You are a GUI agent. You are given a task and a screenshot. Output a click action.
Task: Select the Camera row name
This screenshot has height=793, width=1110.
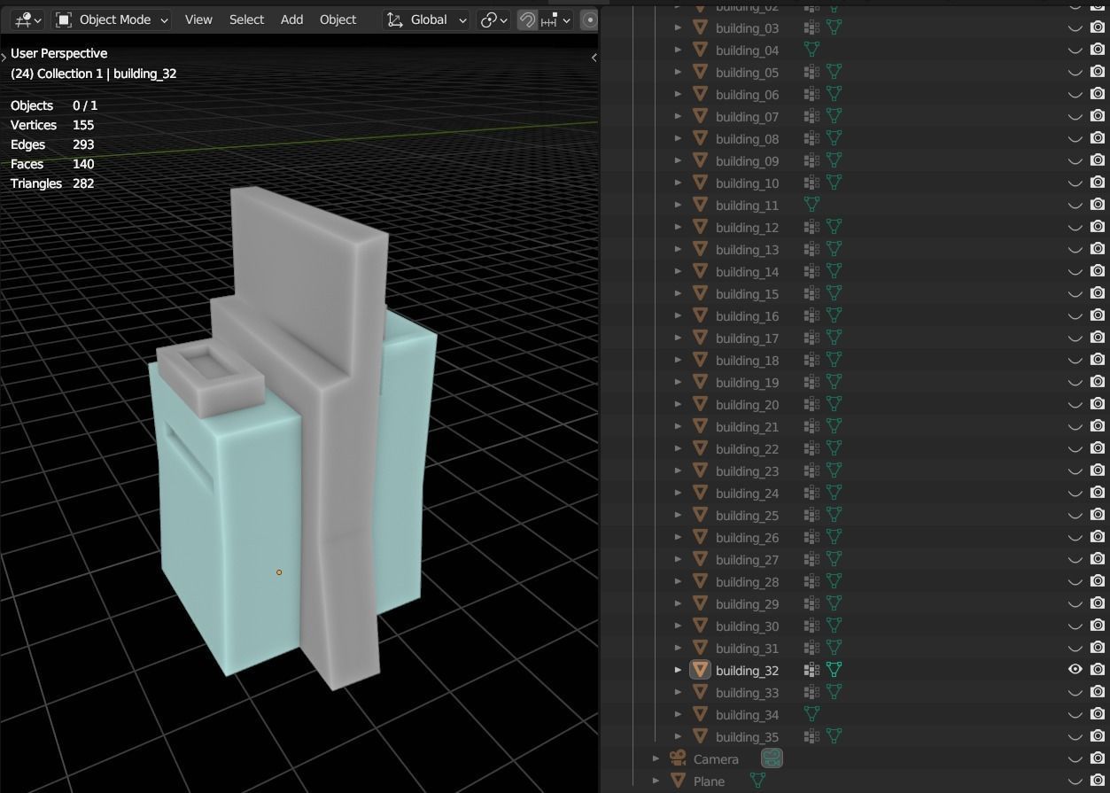tap(716, 758)
